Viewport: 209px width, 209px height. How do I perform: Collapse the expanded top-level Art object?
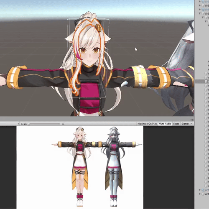pos(200,13)
